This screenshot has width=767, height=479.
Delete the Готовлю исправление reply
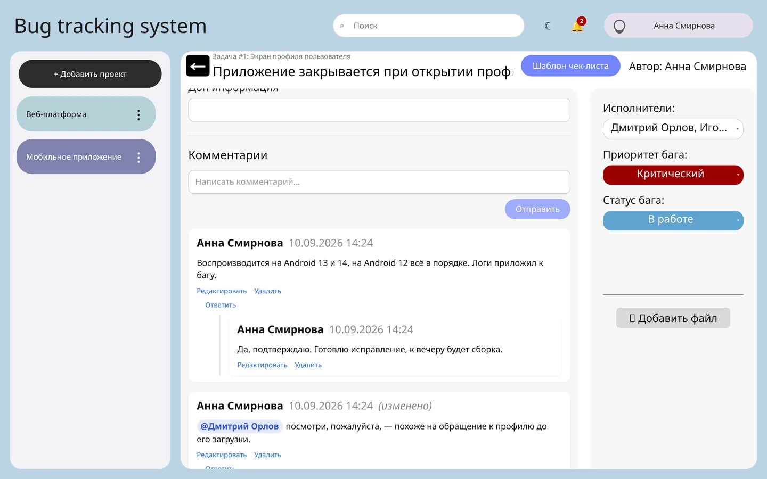[x=308, y=365]
